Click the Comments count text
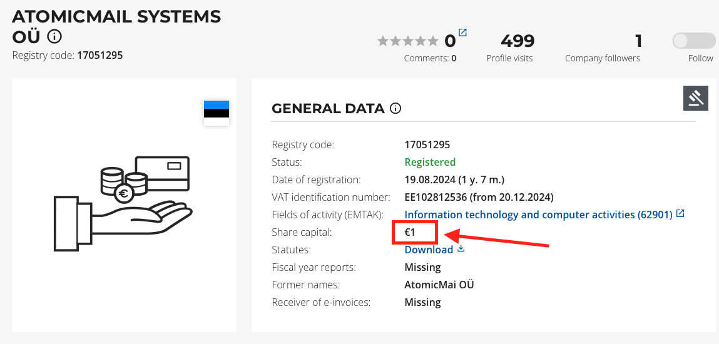 [430, 58]
